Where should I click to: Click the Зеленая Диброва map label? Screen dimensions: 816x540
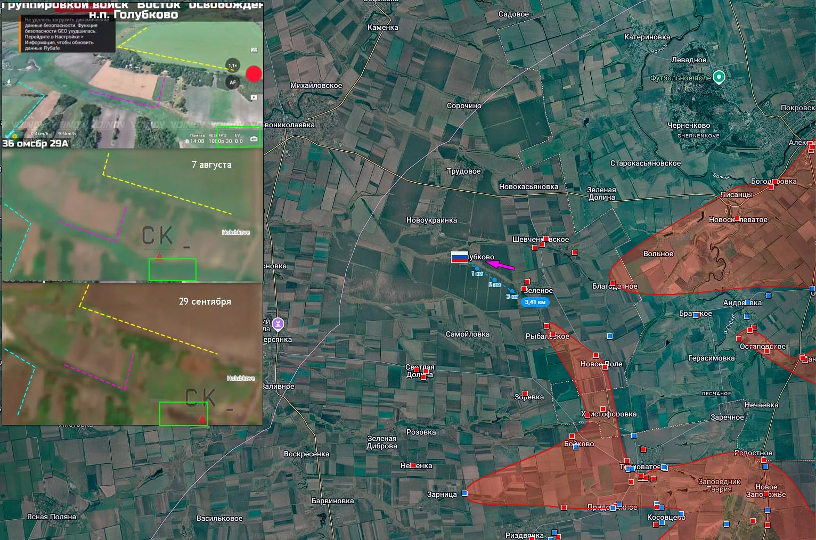[x=382, y=442]
